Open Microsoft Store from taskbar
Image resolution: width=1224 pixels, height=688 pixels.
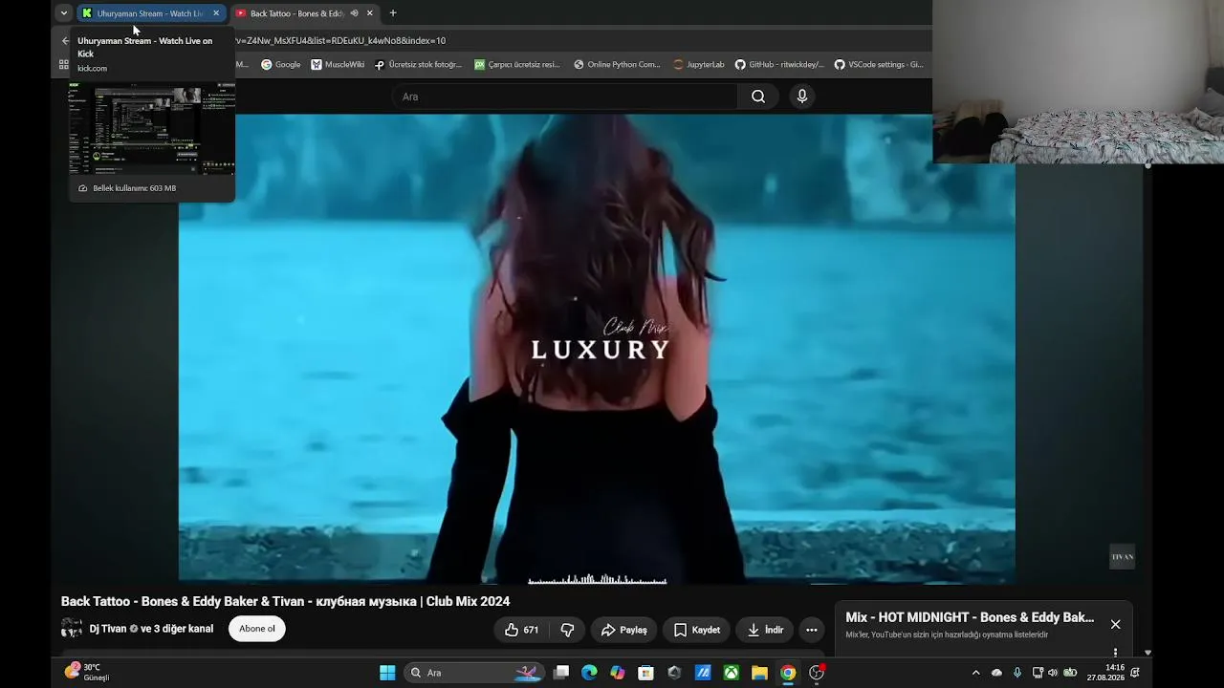646,673
